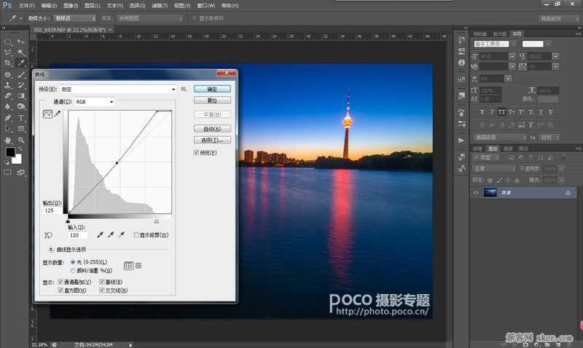Select the Magic Wand tool
583x348 pixels.
point(21,52)
